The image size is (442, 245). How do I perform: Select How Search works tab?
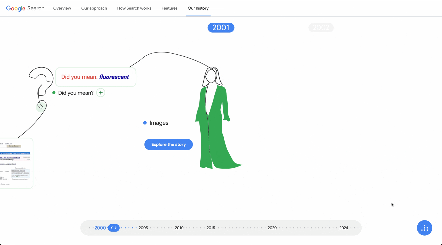click(134, 8)
